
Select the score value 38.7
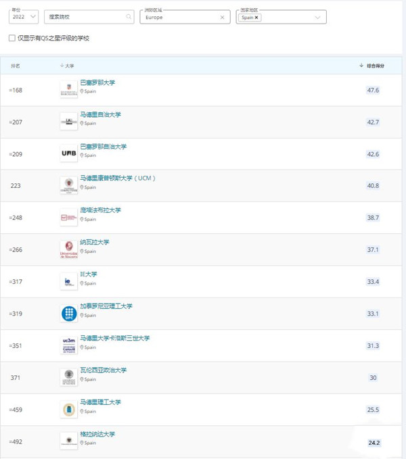coord(373,218)
